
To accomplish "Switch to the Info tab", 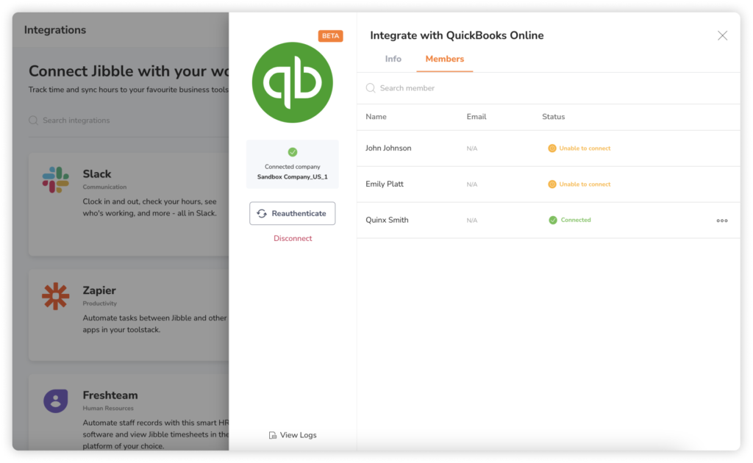I will [393, 59].
